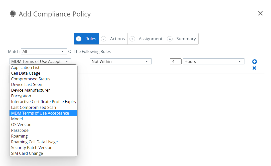Pick Device Last Seen in the list
The height and width of the screenshot is (166, 271).
pyautogui.click(x=27, y=84)
